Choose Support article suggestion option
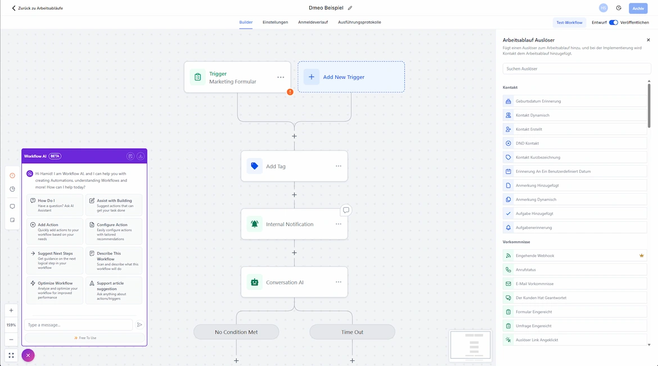This screenshot has height=366, width=658. tap(114, 290)
